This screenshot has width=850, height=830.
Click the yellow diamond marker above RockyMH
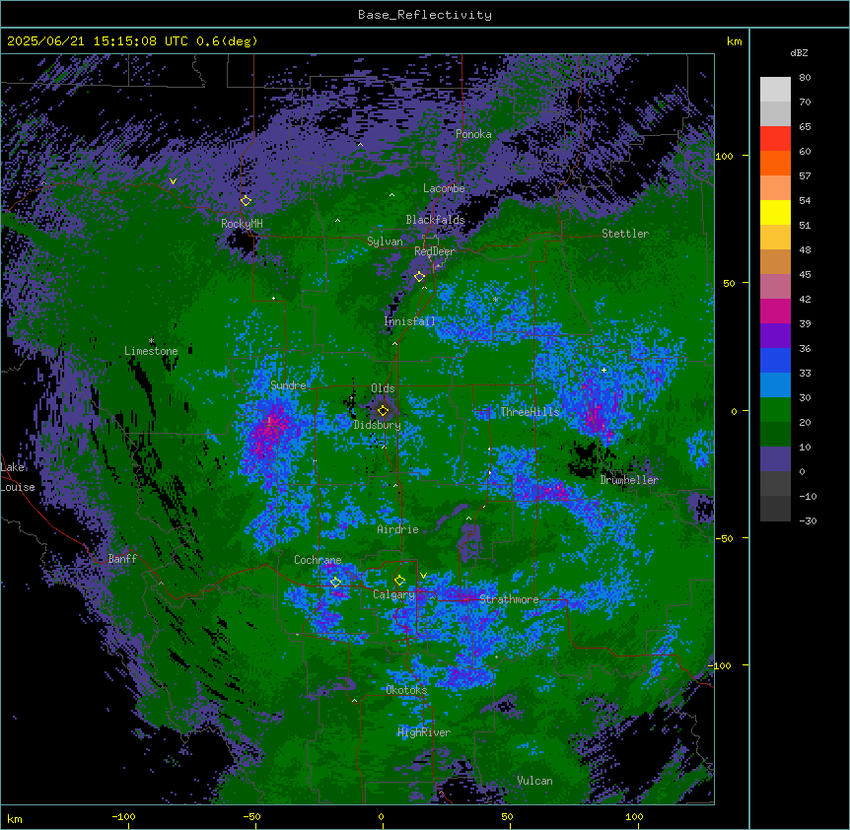click(x=246, y=200)
